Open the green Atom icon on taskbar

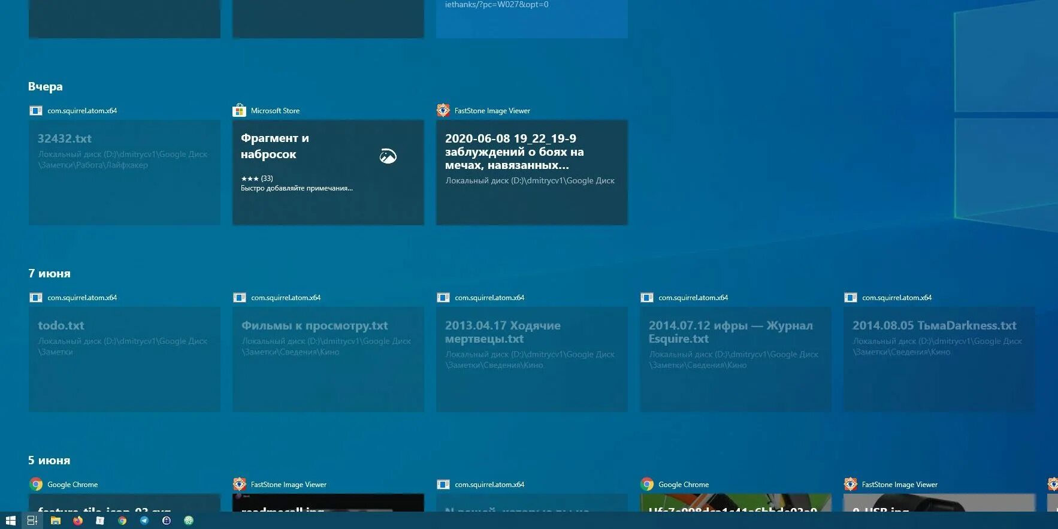click(x=189, y=521)
